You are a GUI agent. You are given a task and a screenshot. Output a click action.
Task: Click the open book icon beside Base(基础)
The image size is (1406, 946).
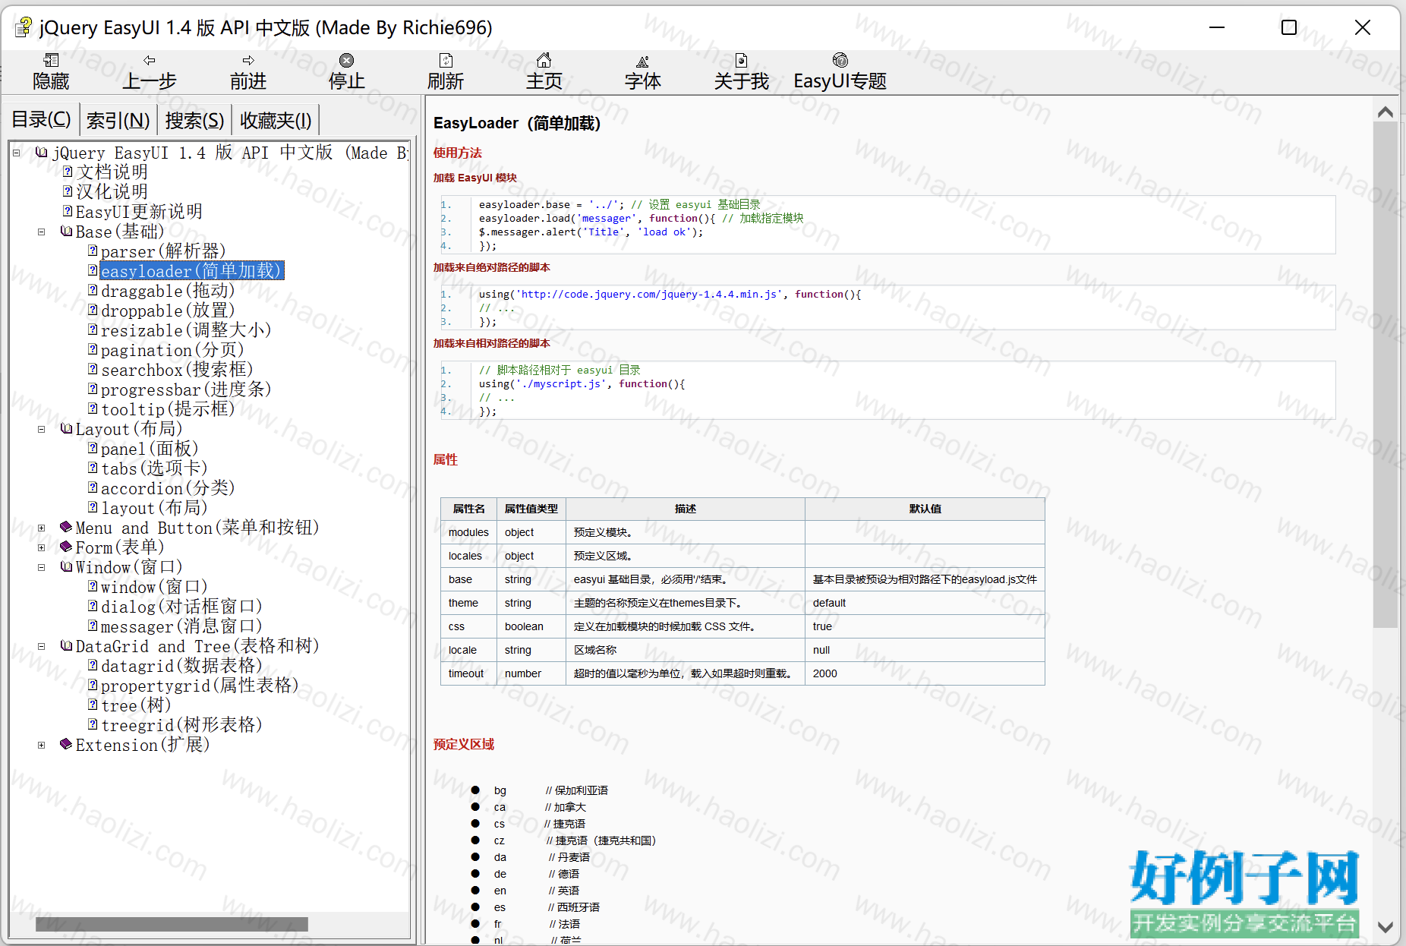[67, 232]
